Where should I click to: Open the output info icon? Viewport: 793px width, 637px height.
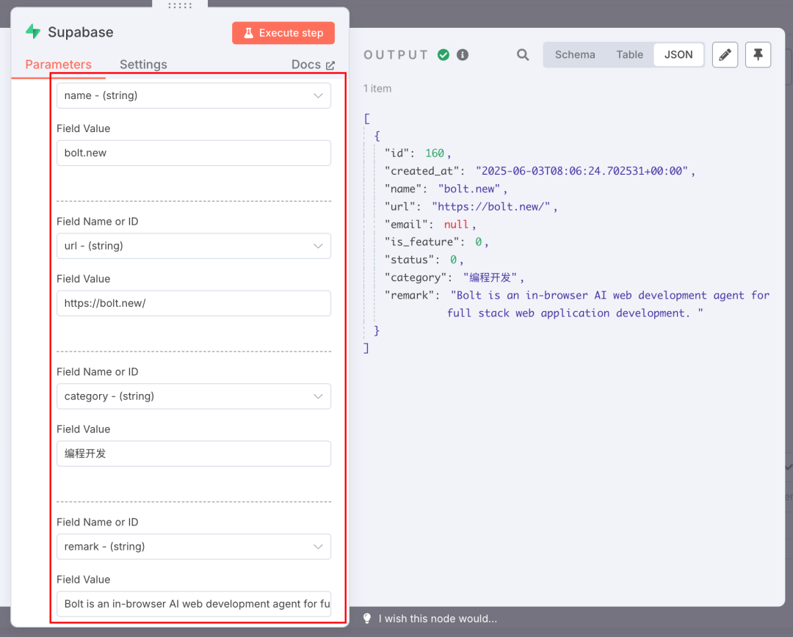tap(463, 54)
